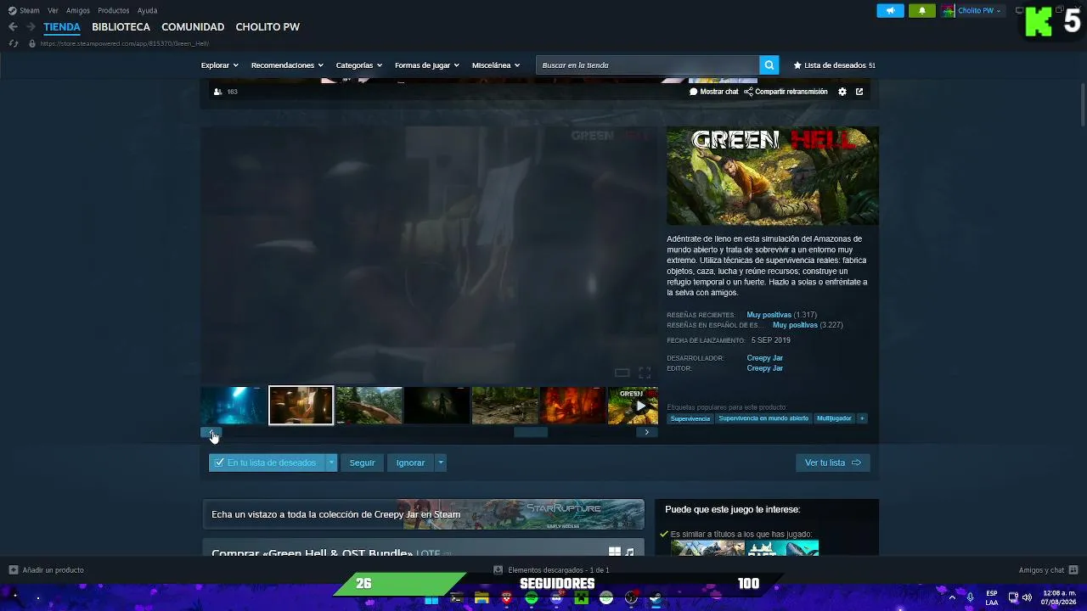Click the store search magnifier button
1087x611 pixels.
(x=769, y=65)
